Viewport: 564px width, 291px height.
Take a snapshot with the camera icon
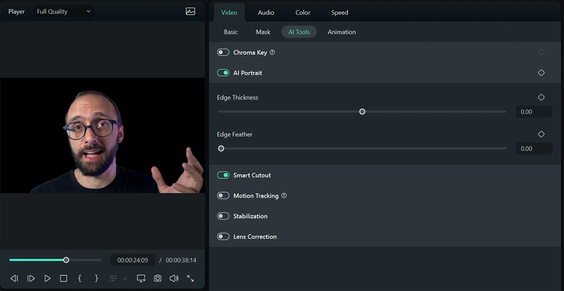point(157,278)
